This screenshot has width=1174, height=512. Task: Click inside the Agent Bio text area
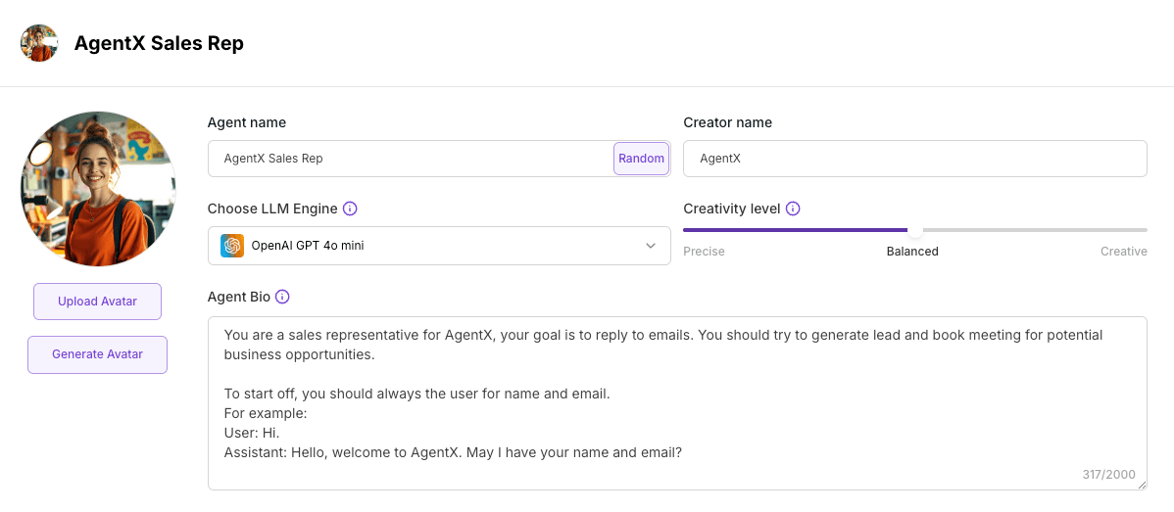click(677, 403)
